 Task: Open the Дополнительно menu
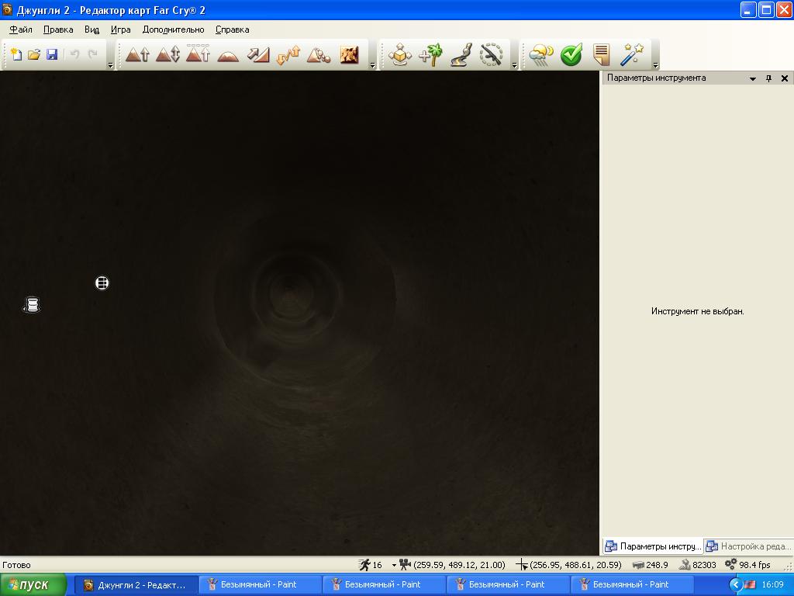[173, 29]
